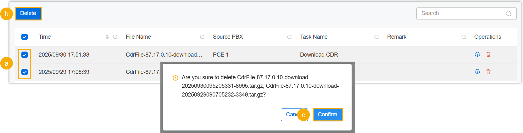Click the Delete button above the table
Image resolution: width=523 pixels, height=133 pixels.
(28, 14)
